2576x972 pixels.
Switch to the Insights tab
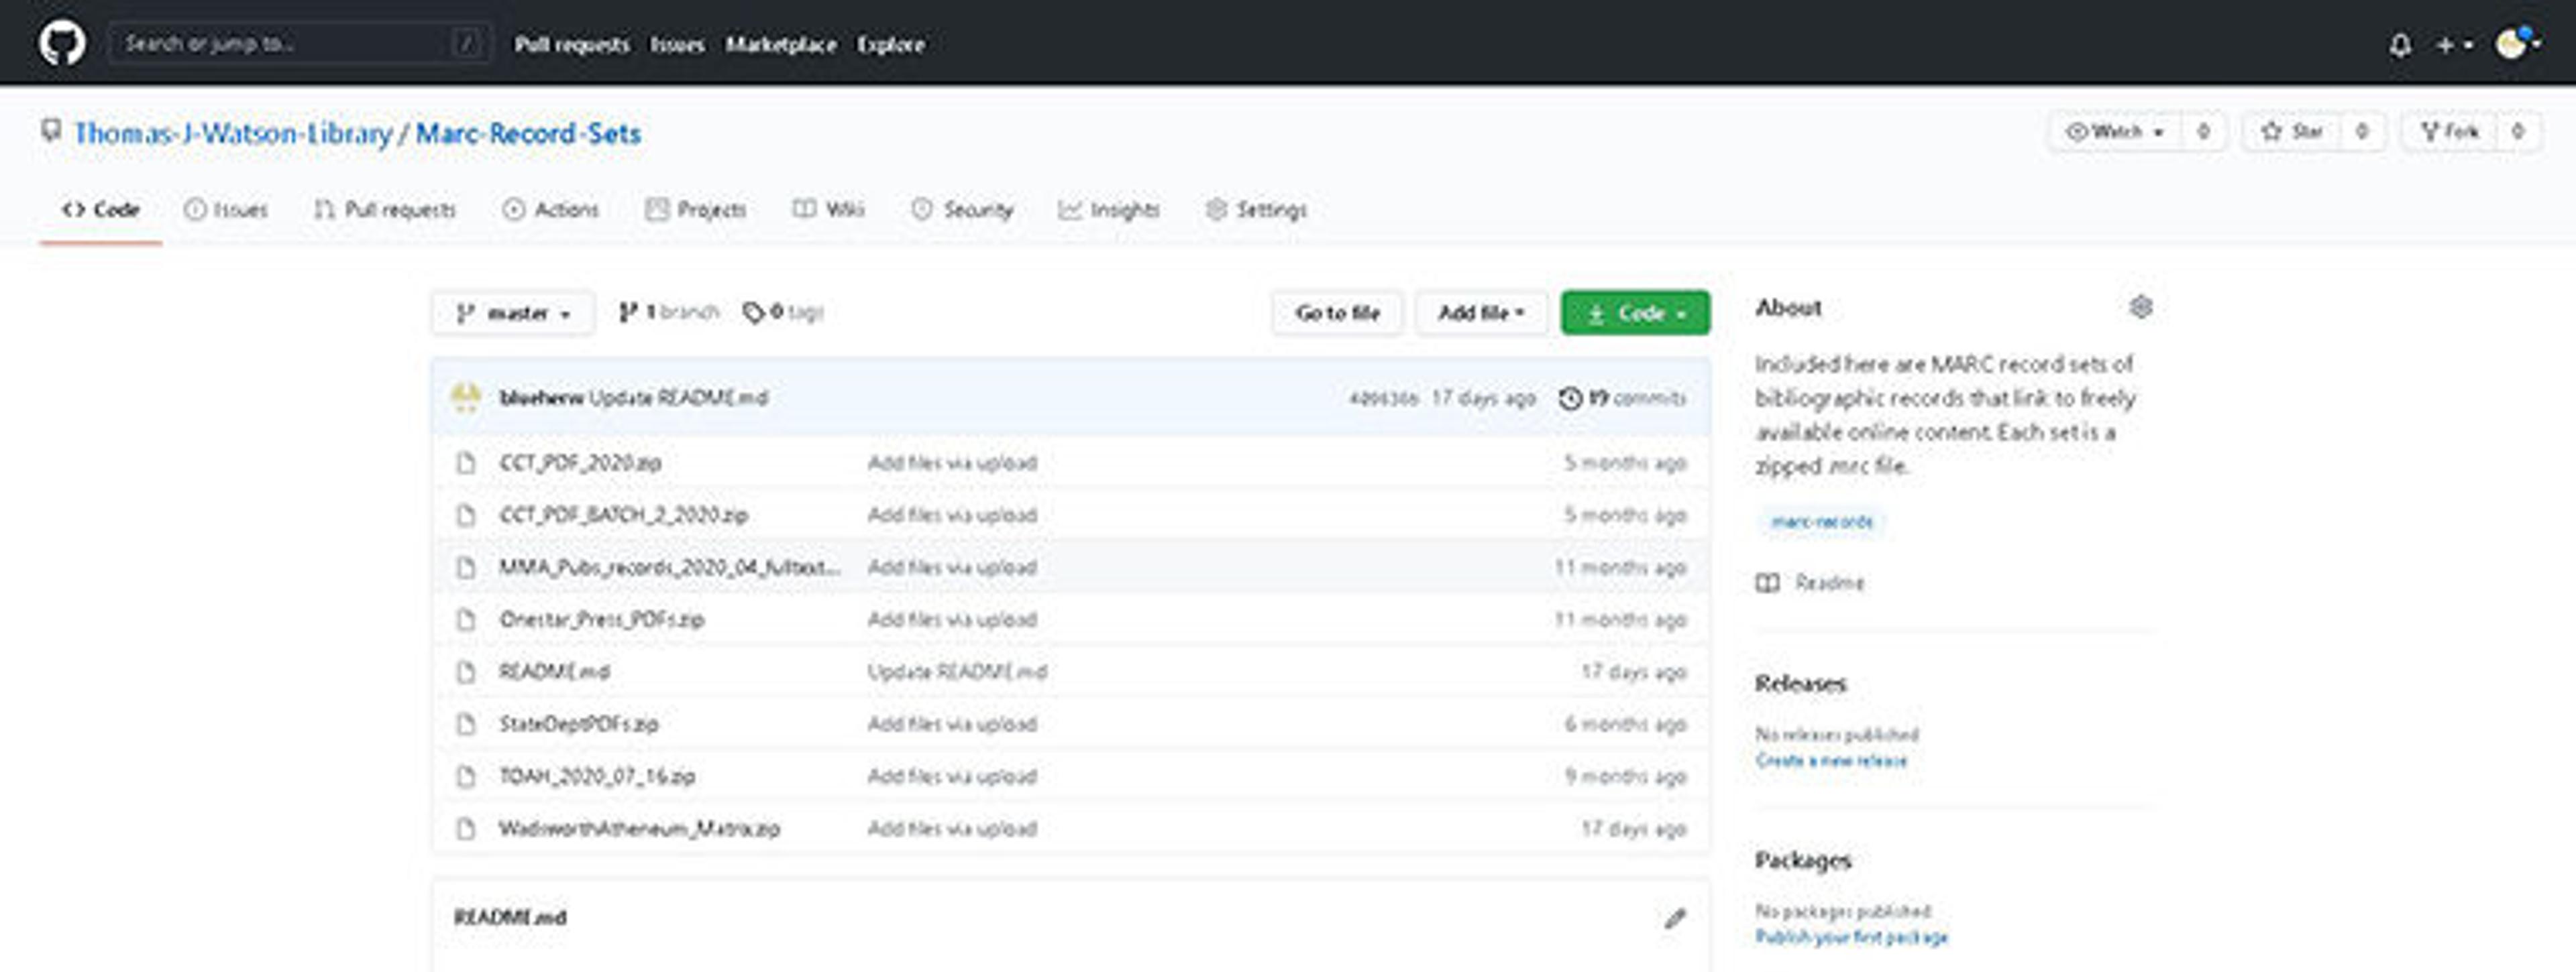(1109, 210)
